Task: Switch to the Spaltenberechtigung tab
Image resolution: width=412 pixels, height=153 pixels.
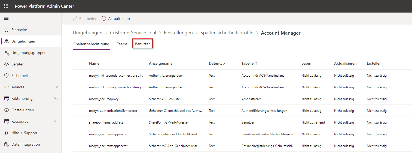Action: (x=91, y=44)
